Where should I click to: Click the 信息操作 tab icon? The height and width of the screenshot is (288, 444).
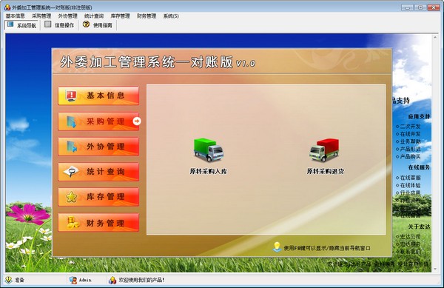tap(48, 24)
